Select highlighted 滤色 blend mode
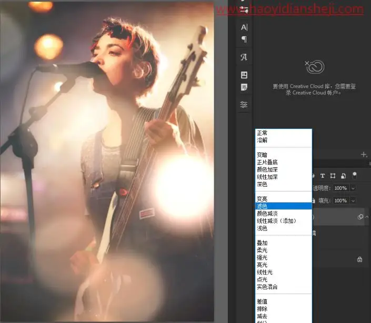The width and height of the screenshot is (371, 323). pyautogui.click(x=284, y=206)
